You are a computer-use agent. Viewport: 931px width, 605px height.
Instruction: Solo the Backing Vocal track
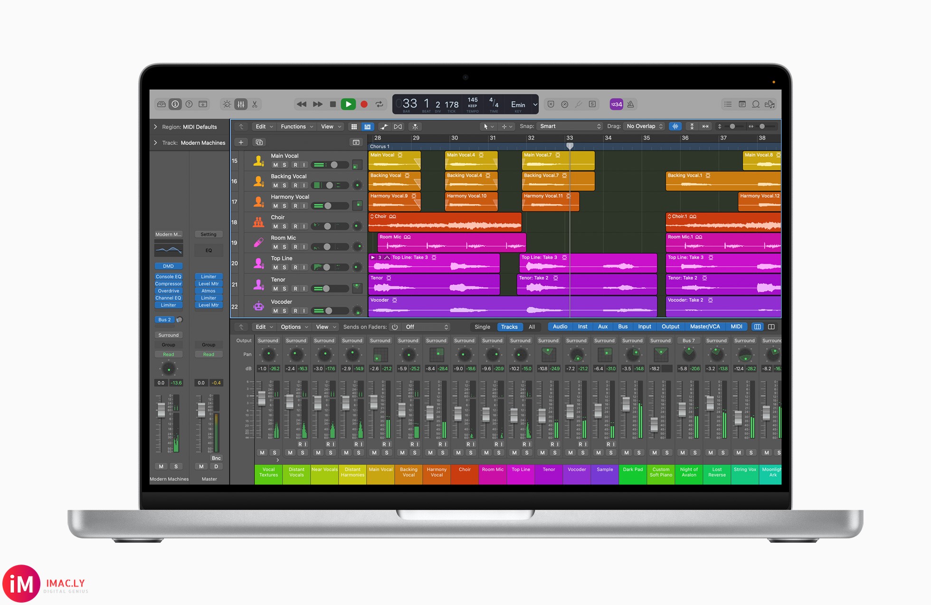point(285,186)
